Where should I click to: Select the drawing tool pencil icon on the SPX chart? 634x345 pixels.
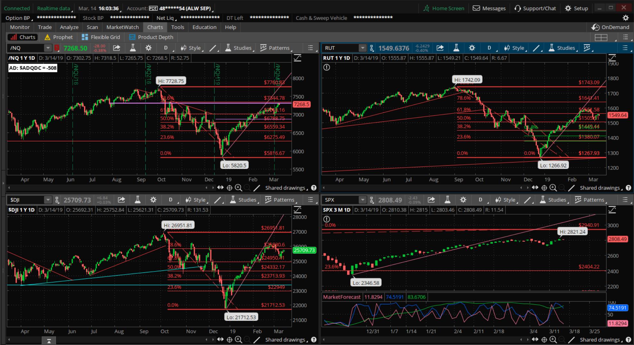click(527, 200)
